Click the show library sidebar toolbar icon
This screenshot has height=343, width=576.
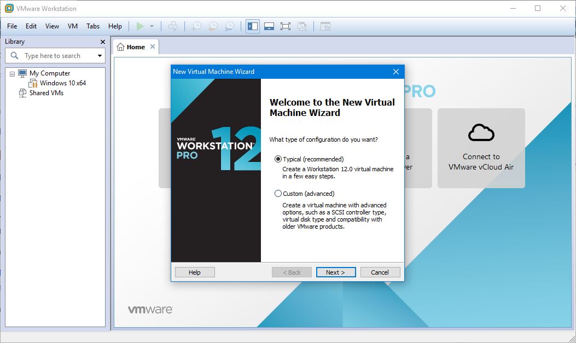tap(252, 26)
